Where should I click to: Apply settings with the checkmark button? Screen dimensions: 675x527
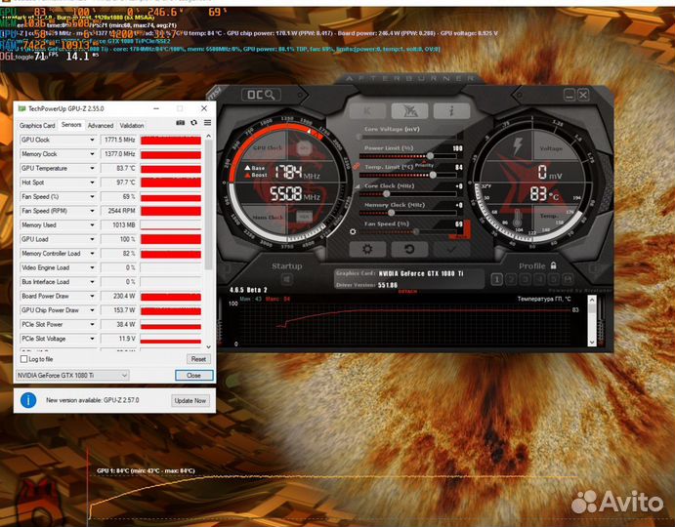pos(451,249)
